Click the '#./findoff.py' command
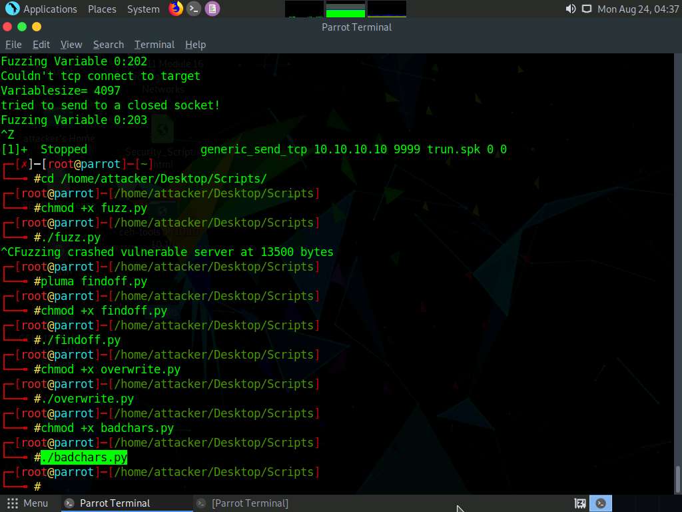 [77, 340]
